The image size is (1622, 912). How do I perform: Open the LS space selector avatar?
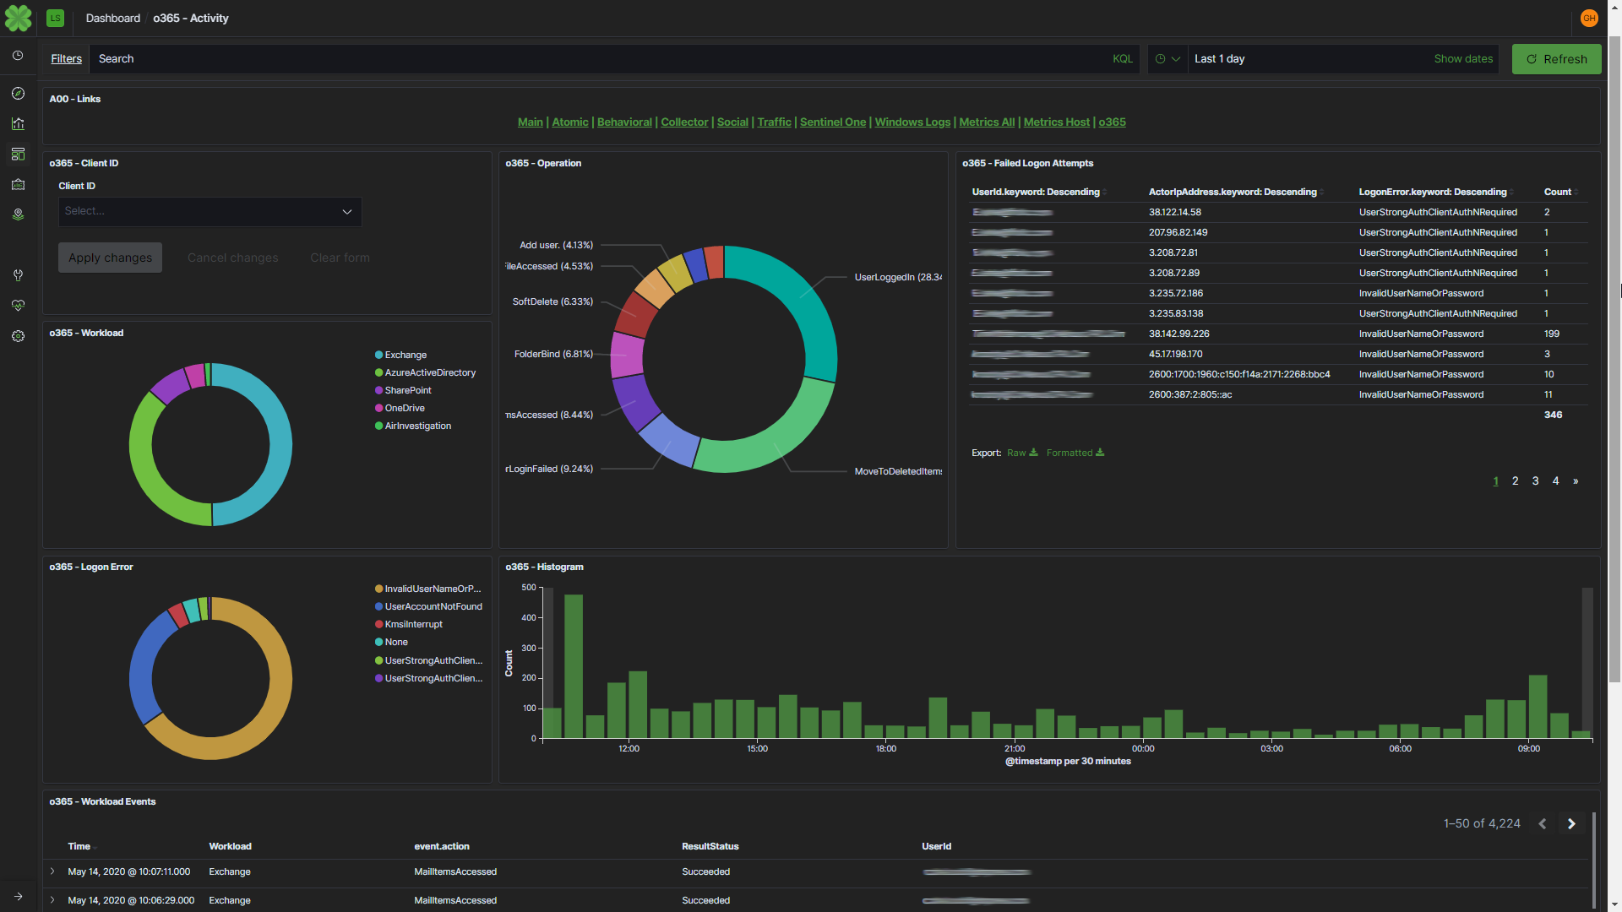55,18
